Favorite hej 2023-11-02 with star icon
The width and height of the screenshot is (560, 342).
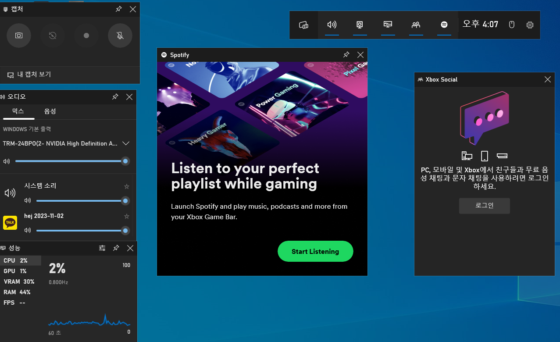click(x=127, y=216)
